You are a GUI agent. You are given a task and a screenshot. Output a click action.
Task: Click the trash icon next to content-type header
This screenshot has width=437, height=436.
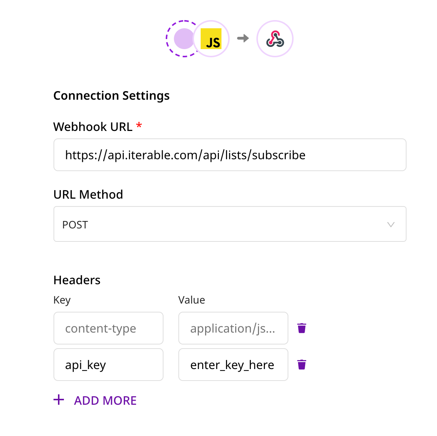(x=301, y=328)
